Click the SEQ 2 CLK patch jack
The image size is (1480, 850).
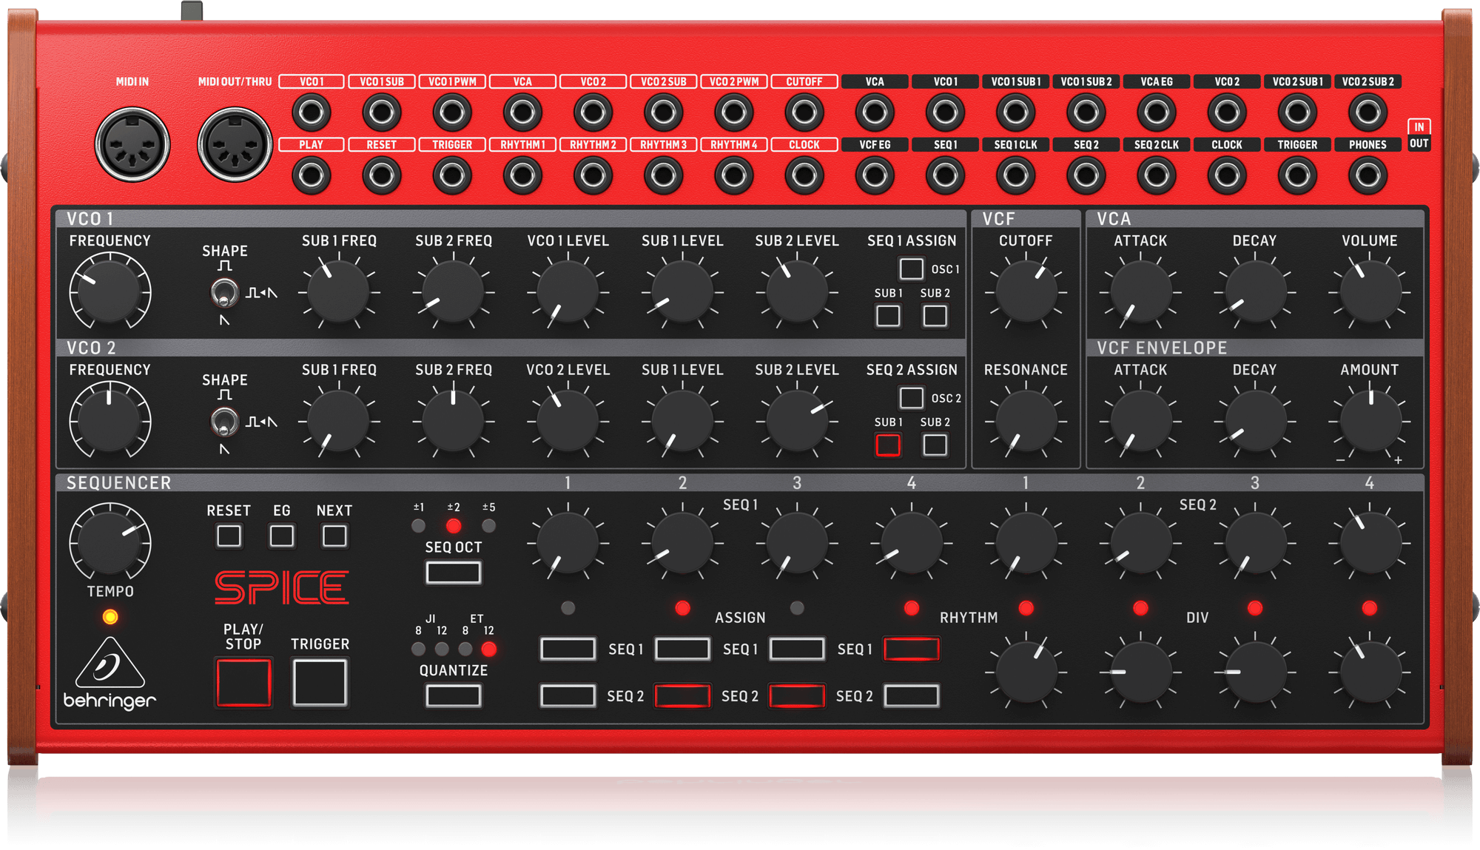pos(1155,176)
